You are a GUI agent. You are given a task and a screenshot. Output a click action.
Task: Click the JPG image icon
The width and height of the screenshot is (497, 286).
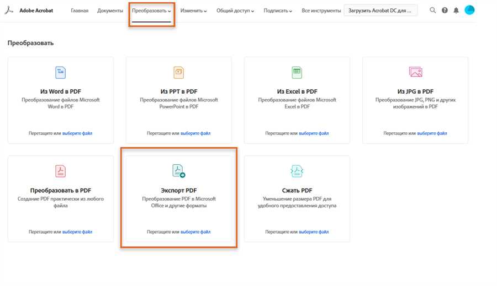(415, 72)
